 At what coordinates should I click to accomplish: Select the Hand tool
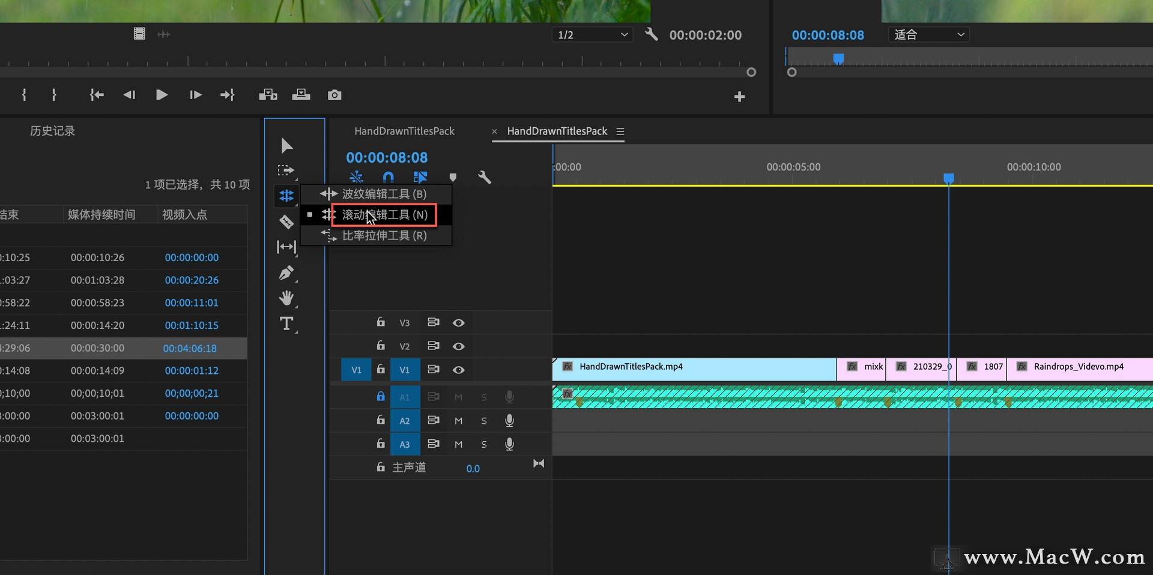pos(286,298)
